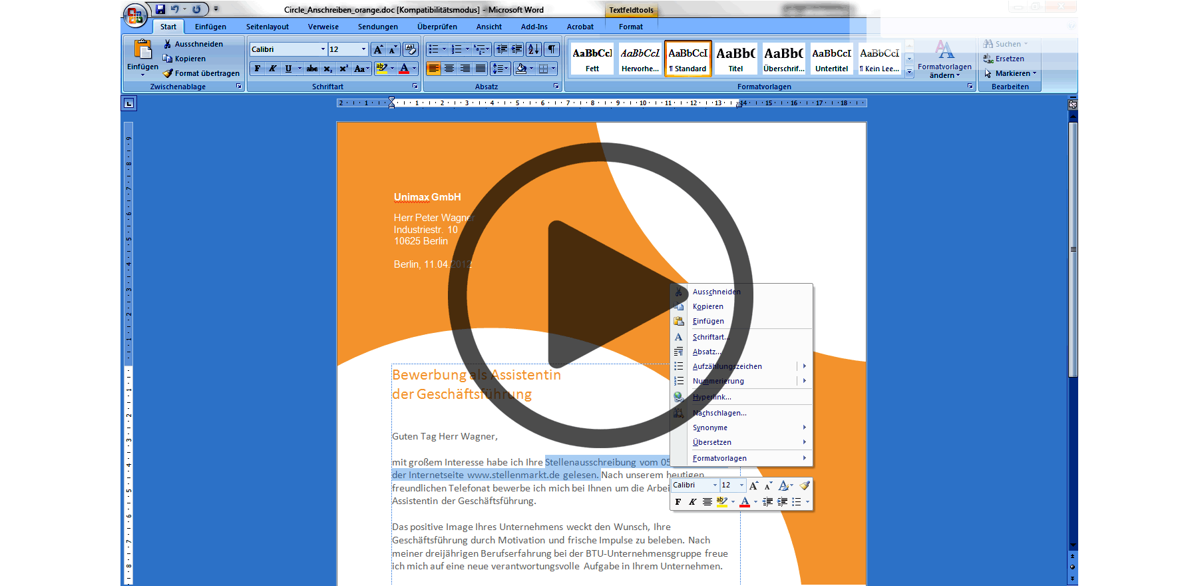Click the big play button overlay
This screenshot has width=1190, height=586.
click(x=600, y=295)
